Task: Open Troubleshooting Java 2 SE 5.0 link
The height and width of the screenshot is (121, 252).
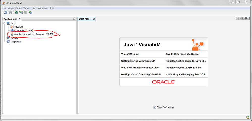Action: coord(183,68)
